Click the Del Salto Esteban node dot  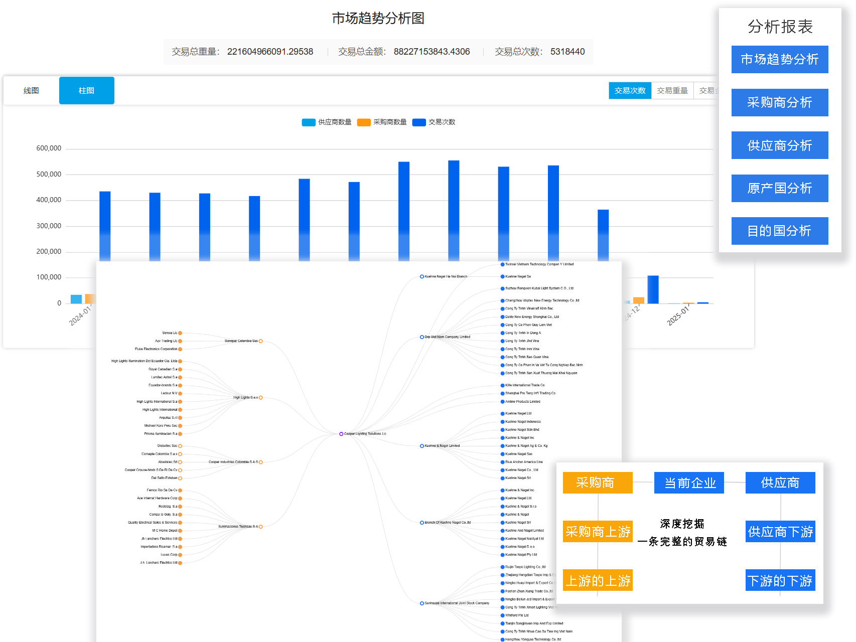[180, 478]
